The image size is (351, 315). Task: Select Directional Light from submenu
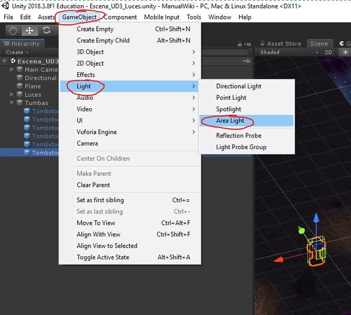pos(246,86)
